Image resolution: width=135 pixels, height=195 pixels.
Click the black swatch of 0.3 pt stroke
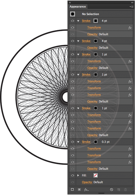click(95, 142)
